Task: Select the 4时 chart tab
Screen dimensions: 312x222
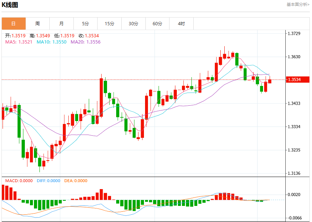Action: 181,23
